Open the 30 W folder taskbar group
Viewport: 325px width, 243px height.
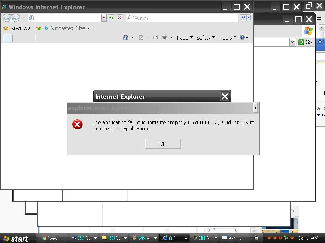[114, 238]
